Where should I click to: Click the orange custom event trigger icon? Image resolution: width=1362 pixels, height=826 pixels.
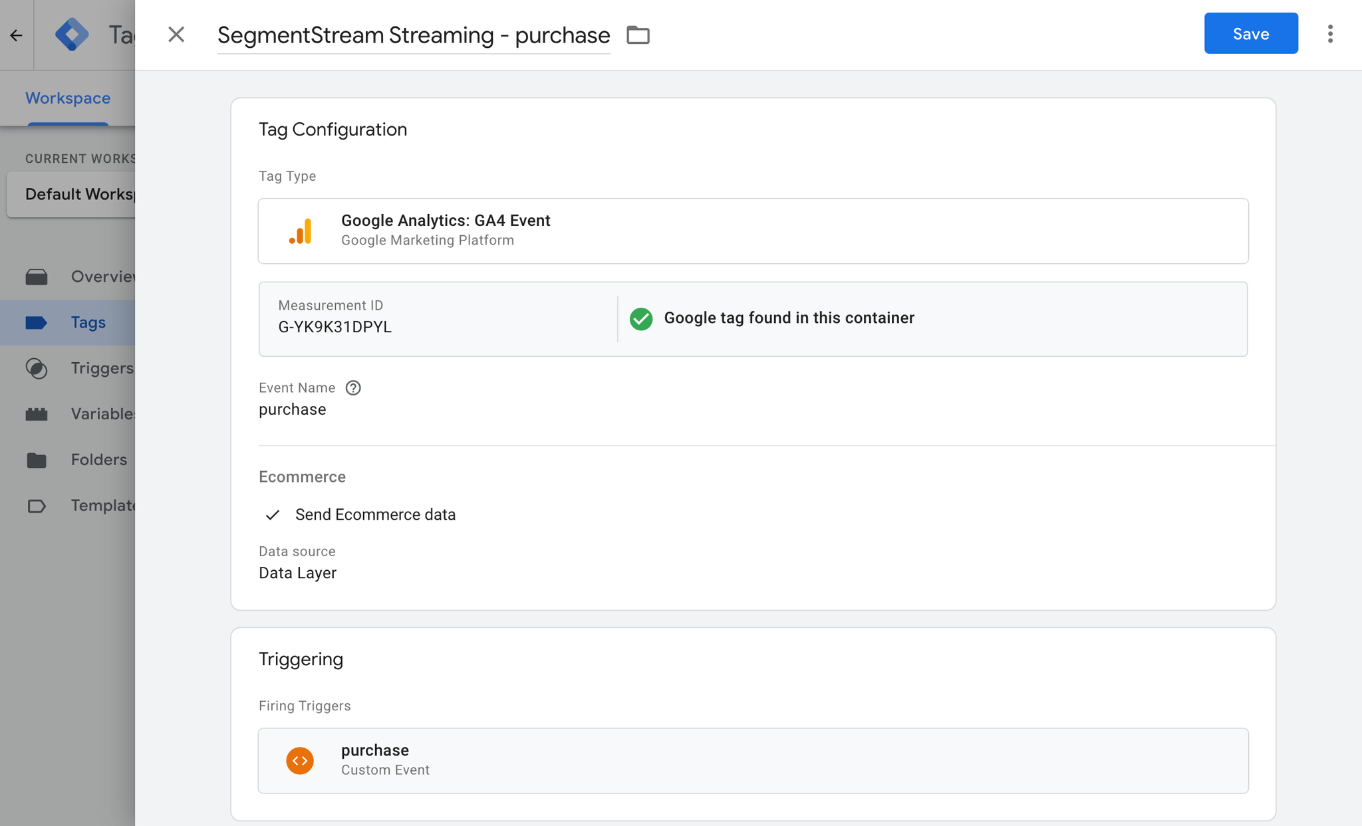point(300,761)
